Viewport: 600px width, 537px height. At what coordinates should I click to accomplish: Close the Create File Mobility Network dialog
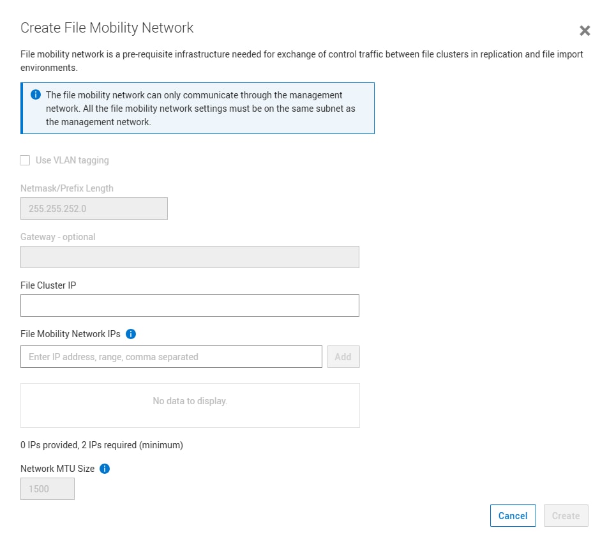click(584, 31)
